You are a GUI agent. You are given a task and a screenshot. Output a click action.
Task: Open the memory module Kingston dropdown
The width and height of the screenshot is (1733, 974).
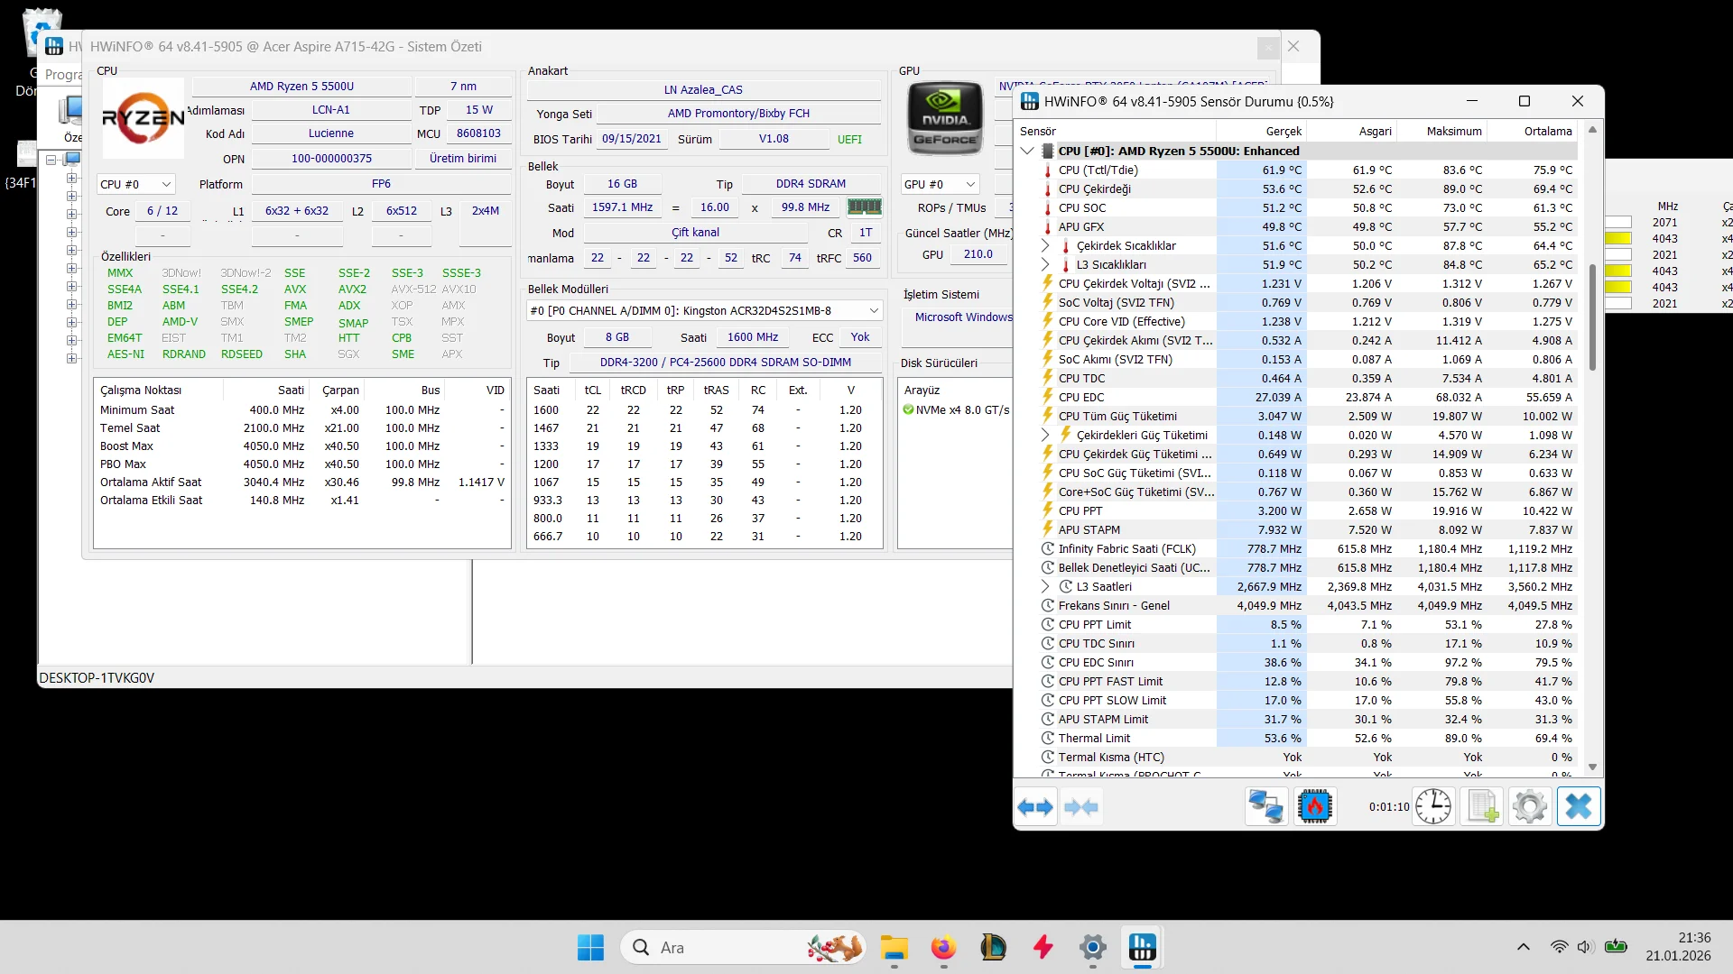tap(704, 310)
